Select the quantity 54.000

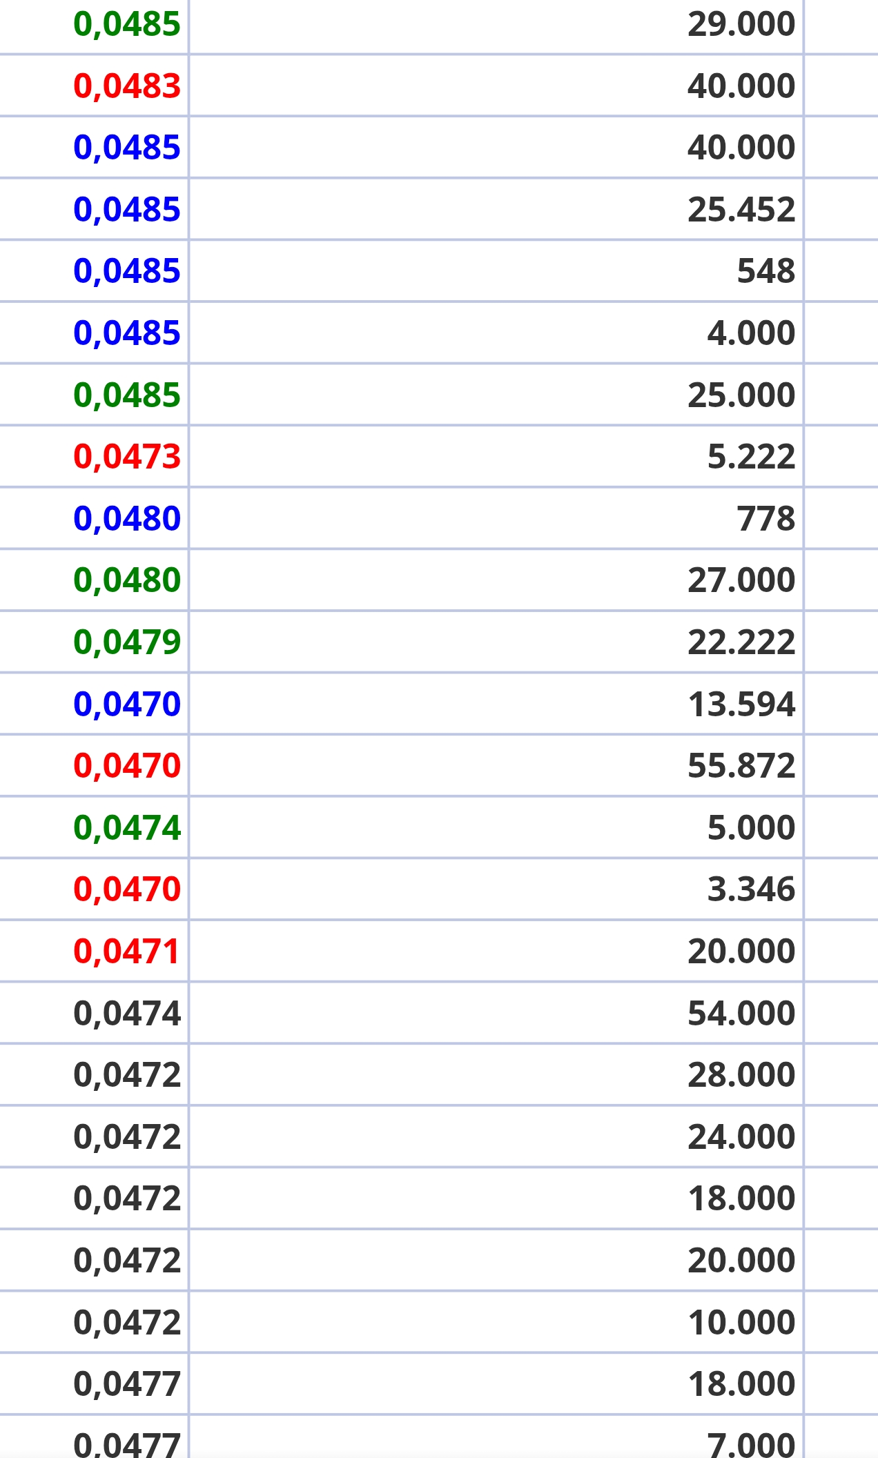pyautogui.click(x=741, y=1013)
